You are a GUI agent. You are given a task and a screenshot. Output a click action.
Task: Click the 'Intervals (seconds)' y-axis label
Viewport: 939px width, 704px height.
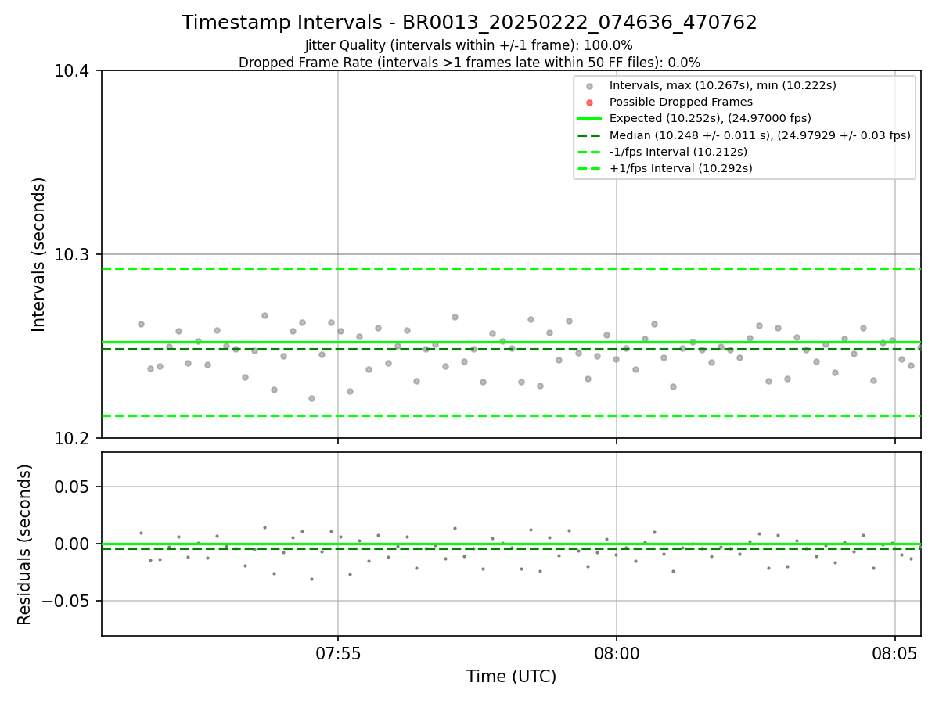(39, 254)
